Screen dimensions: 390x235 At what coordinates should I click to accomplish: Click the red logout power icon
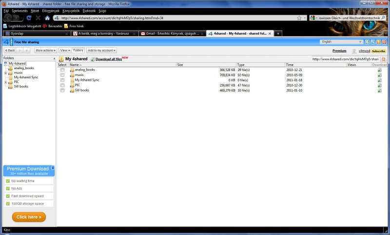tap(384, 42)
